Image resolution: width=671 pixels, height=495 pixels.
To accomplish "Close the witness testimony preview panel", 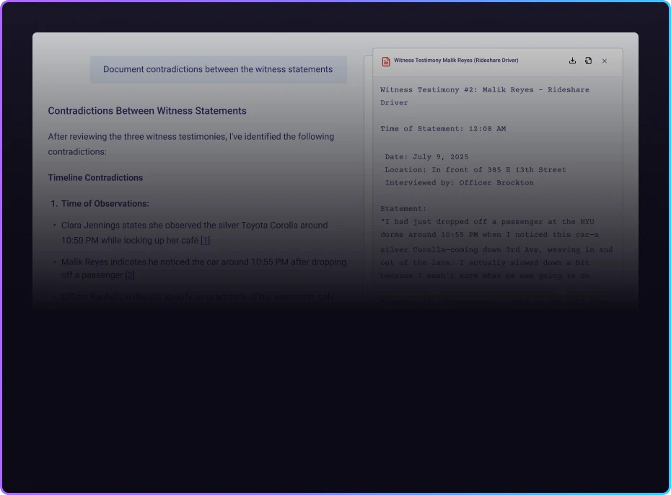I will (605, 61).
